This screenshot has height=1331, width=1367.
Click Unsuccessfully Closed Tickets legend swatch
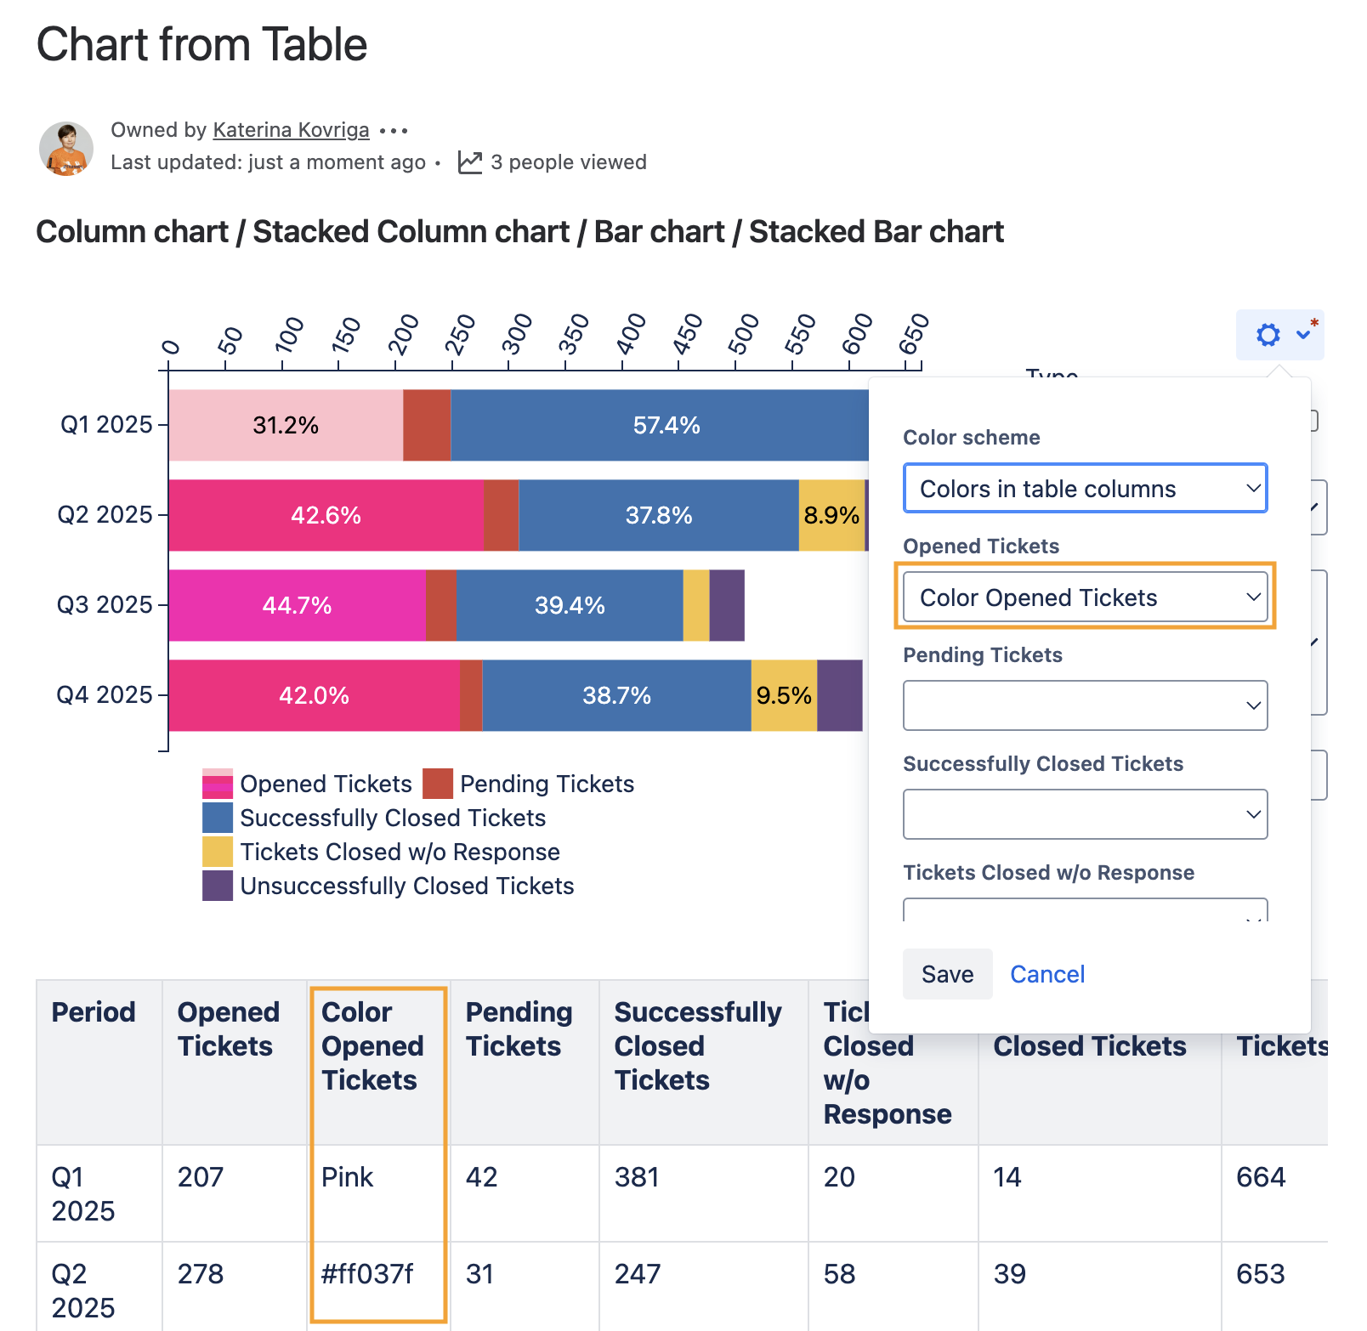(x=218, y=886)
